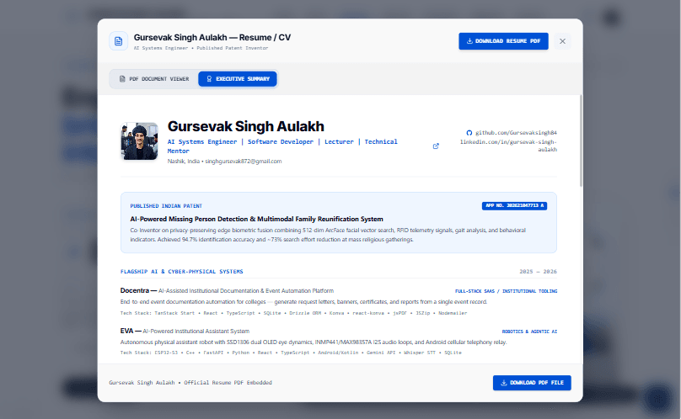
Task: Click the PUBLISHED INDIAN PATENT label
Action: pyautogui.click(x=166, y=206)
